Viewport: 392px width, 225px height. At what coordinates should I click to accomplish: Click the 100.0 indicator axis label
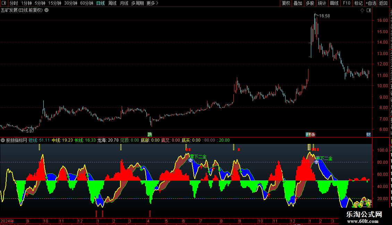pos(383,150)
